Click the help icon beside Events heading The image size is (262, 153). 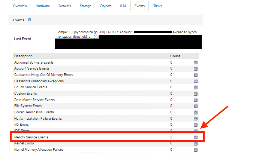pos(30,20)
